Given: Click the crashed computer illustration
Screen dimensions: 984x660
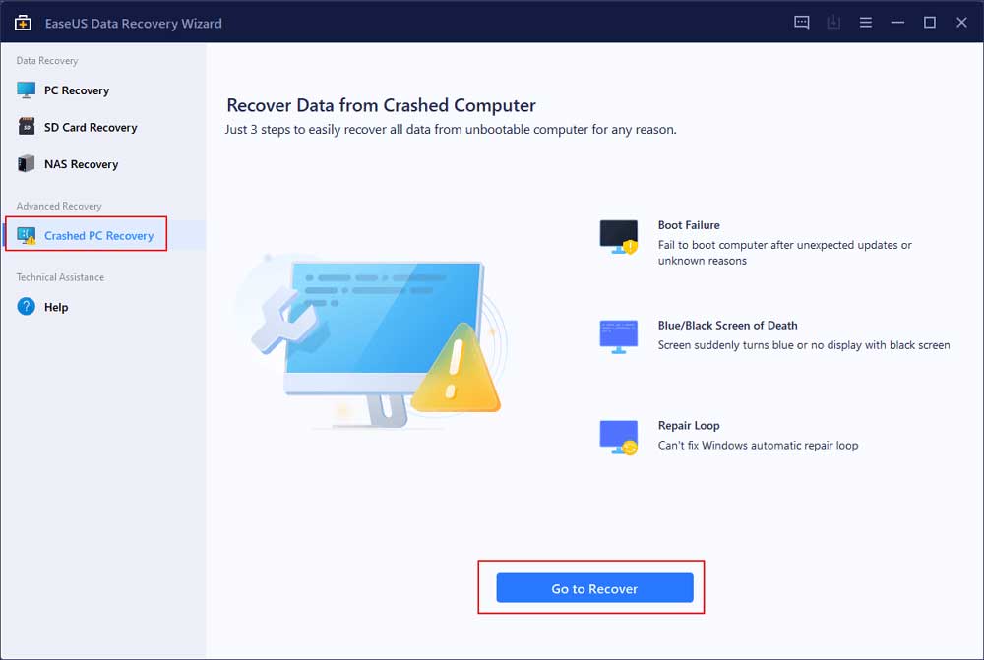Looking at the screenshot, I should (x=370, y=342).
